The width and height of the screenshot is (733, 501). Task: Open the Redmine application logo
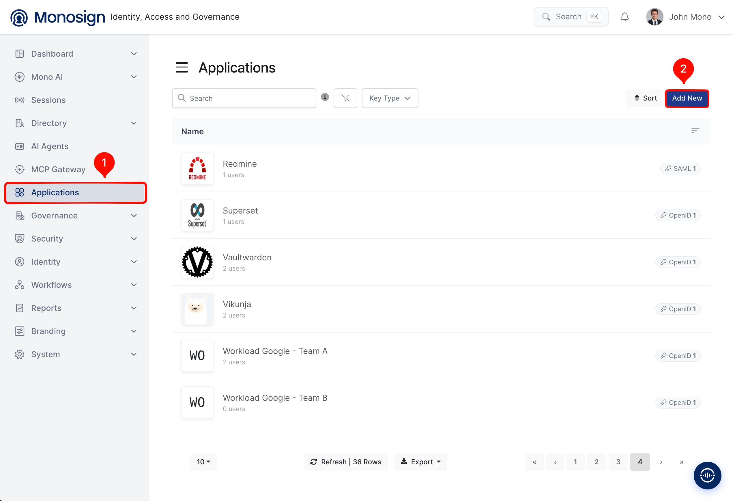[x=197, y=168]
